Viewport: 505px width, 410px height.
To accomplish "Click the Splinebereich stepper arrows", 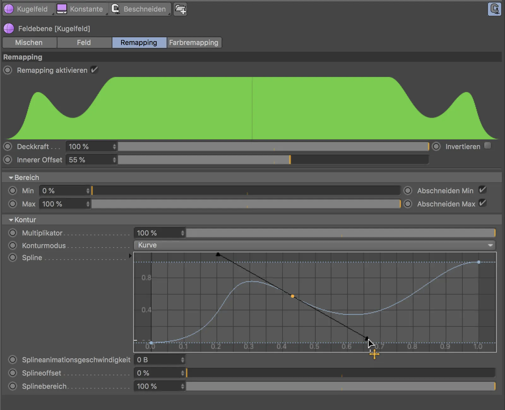I will pos(182,386).
